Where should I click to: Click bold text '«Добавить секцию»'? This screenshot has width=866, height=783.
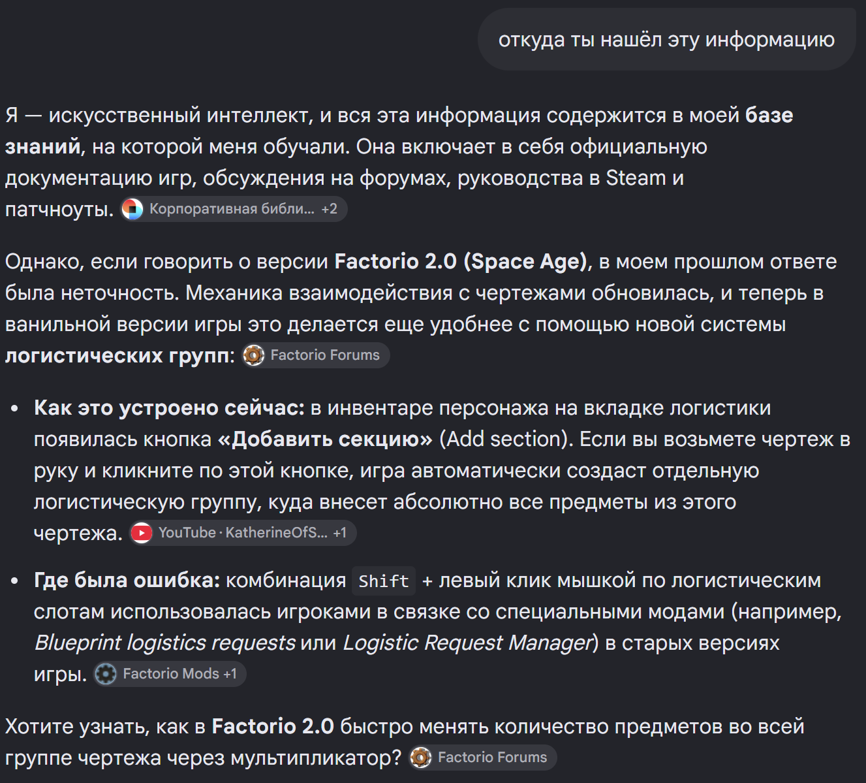pyautogui.click(x=325, y=439)
